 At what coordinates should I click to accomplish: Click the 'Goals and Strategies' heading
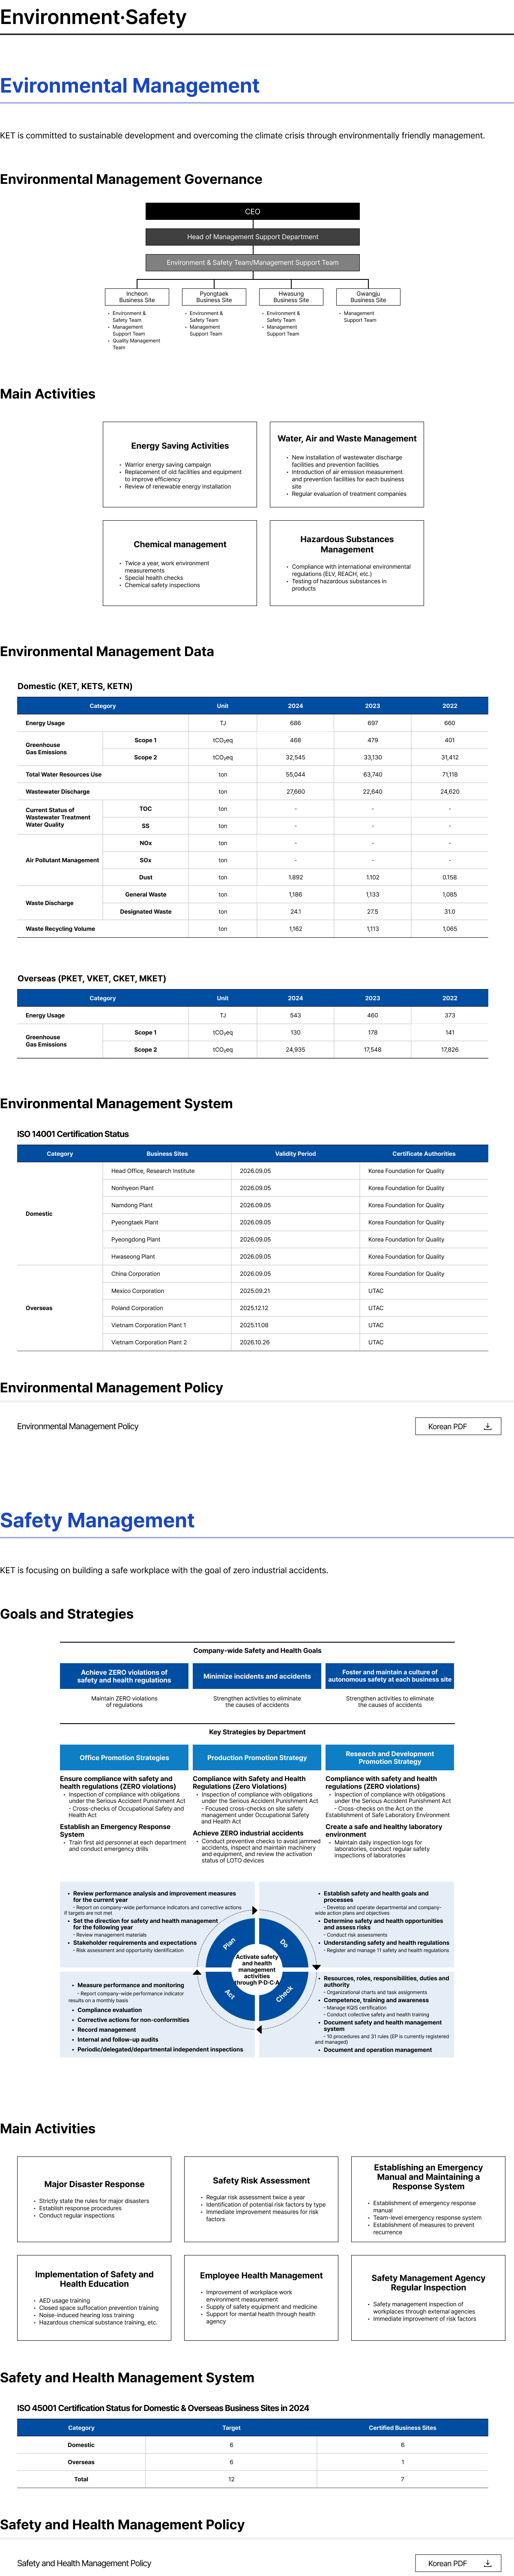pos(67,1613)
